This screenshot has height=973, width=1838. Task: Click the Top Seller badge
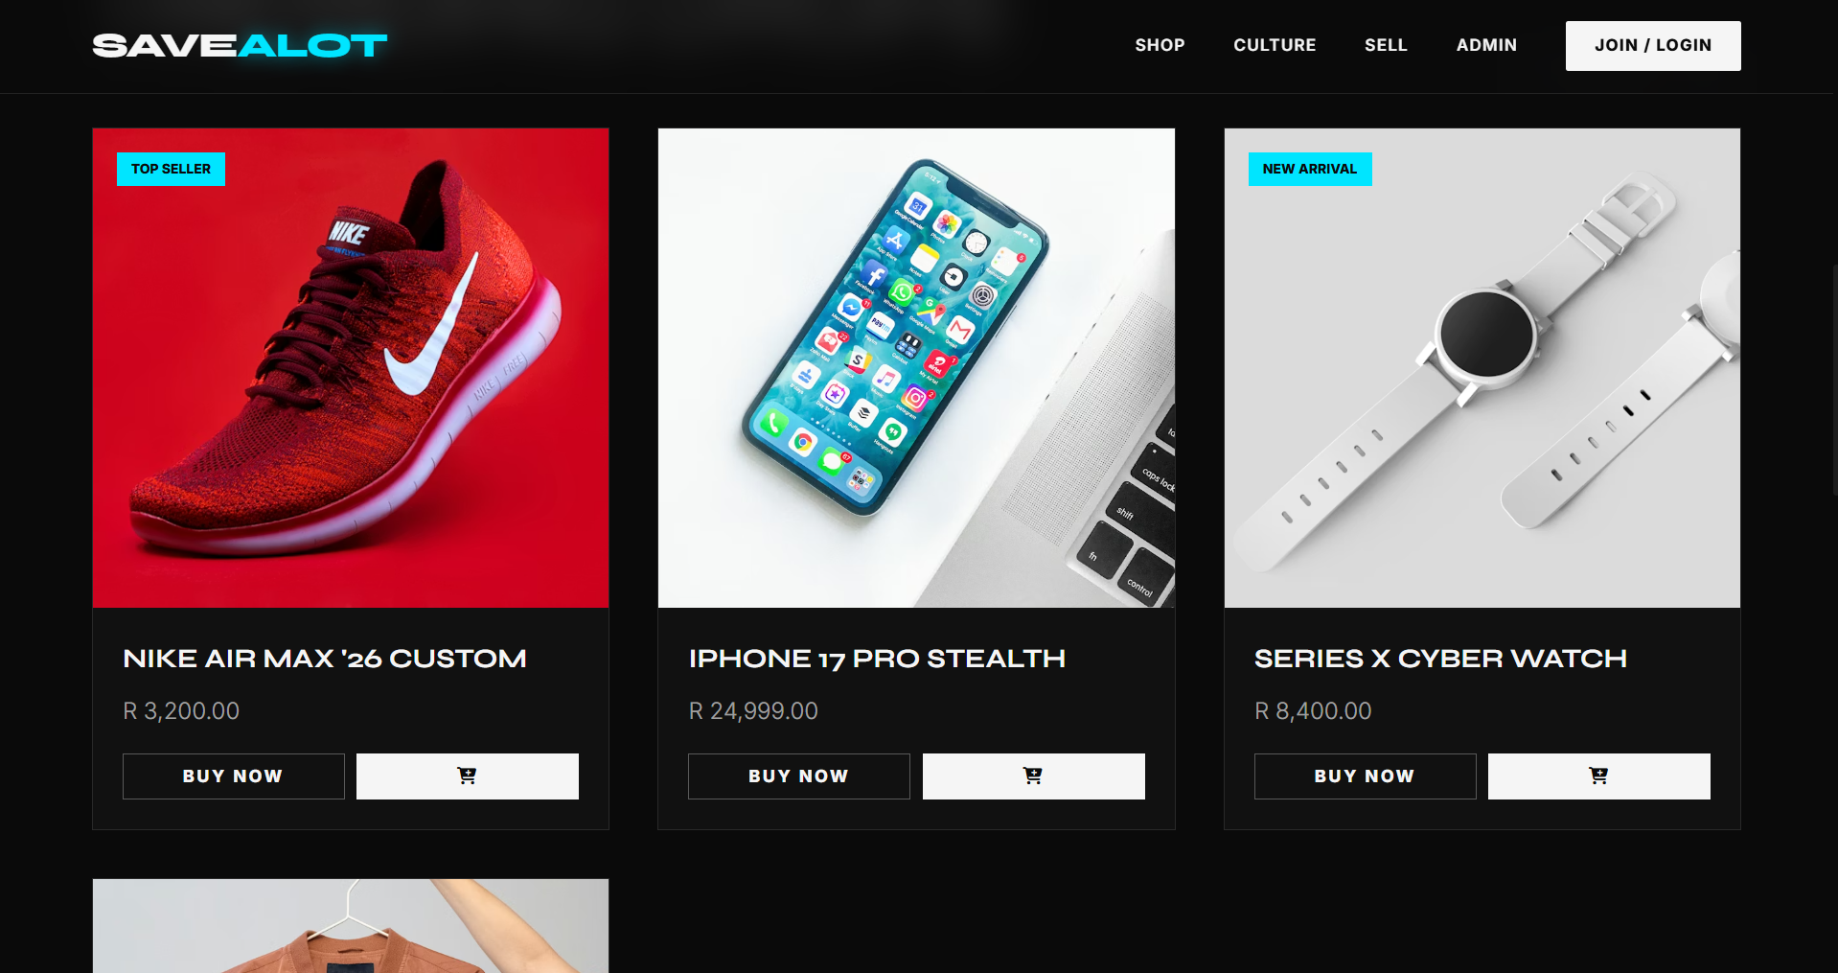tap(171, 169)
